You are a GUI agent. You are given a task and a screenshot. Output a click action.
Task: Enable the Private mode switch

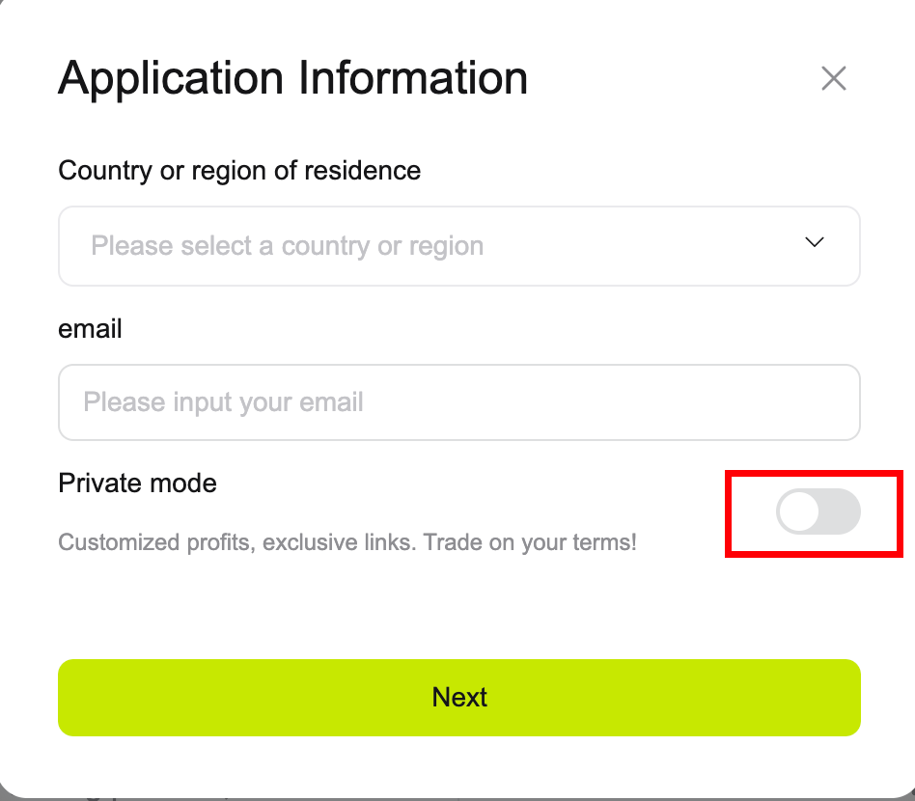[x=818, y=511]
